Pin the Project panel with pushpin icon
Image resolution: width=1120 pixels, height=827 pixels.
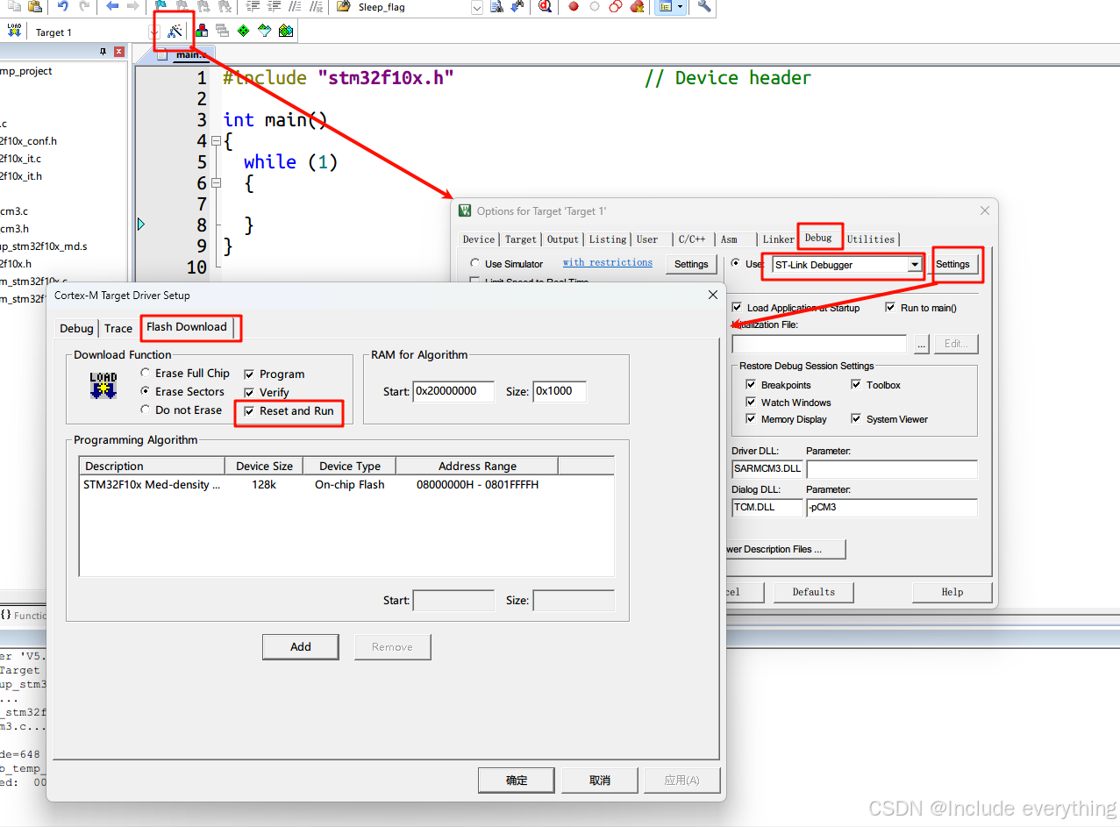[103, 52]
